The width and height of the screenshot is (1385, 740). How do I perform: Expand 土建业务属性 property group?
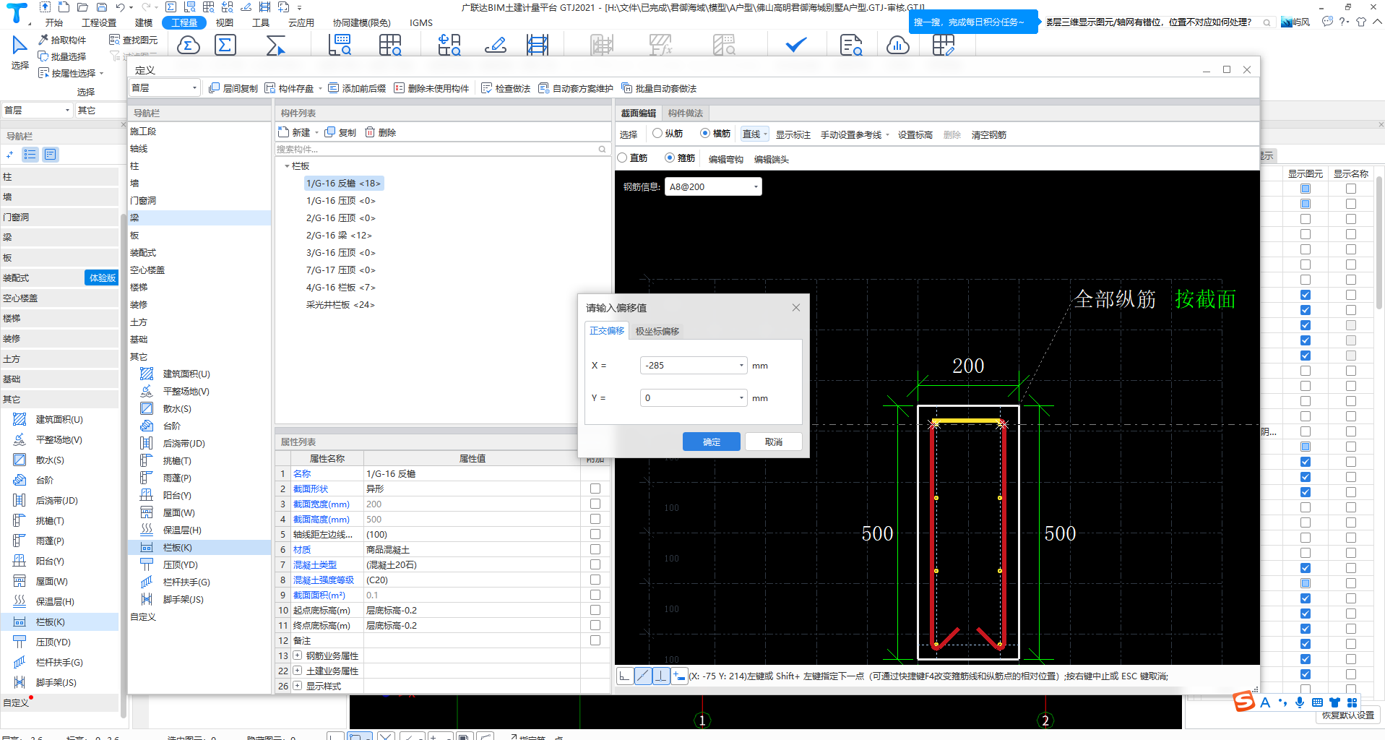click(x=298, y=671)
